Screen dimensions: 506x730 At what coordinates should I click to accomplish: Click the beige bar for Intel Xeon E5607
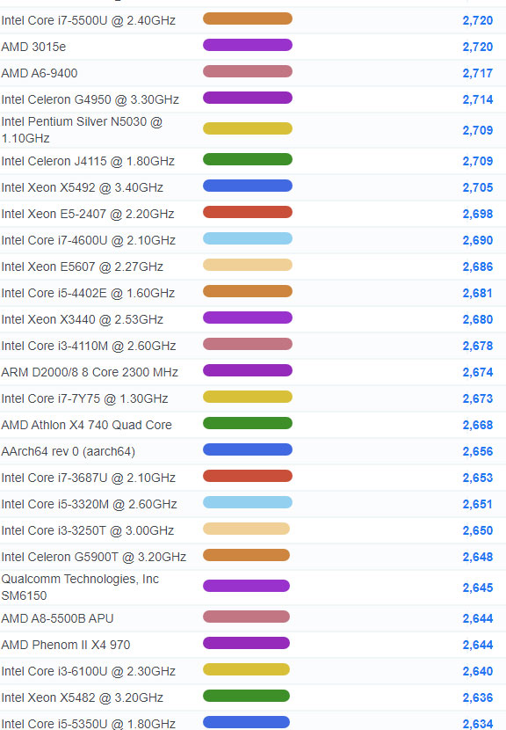pyautogui.click(x=248, y=265)
